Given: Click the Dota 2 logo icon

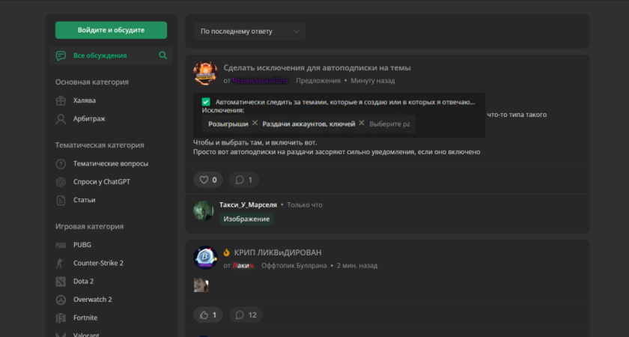Looking at the screenshot, I should (61, 282).
